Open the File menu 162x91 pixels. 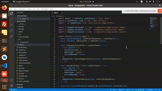(x=11, y=9)
